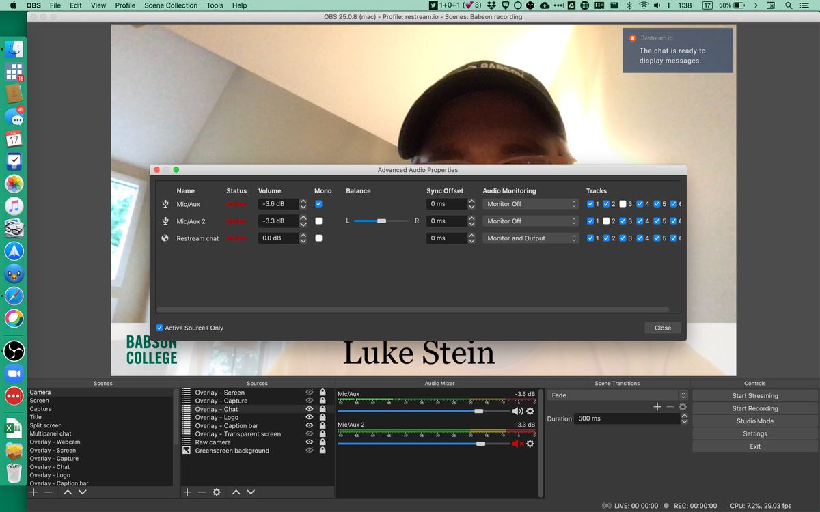Close the Advanced Audio Properties dialog
This screenshot has width=820, height=512.
pyautogui.click(x=662, y=328)
